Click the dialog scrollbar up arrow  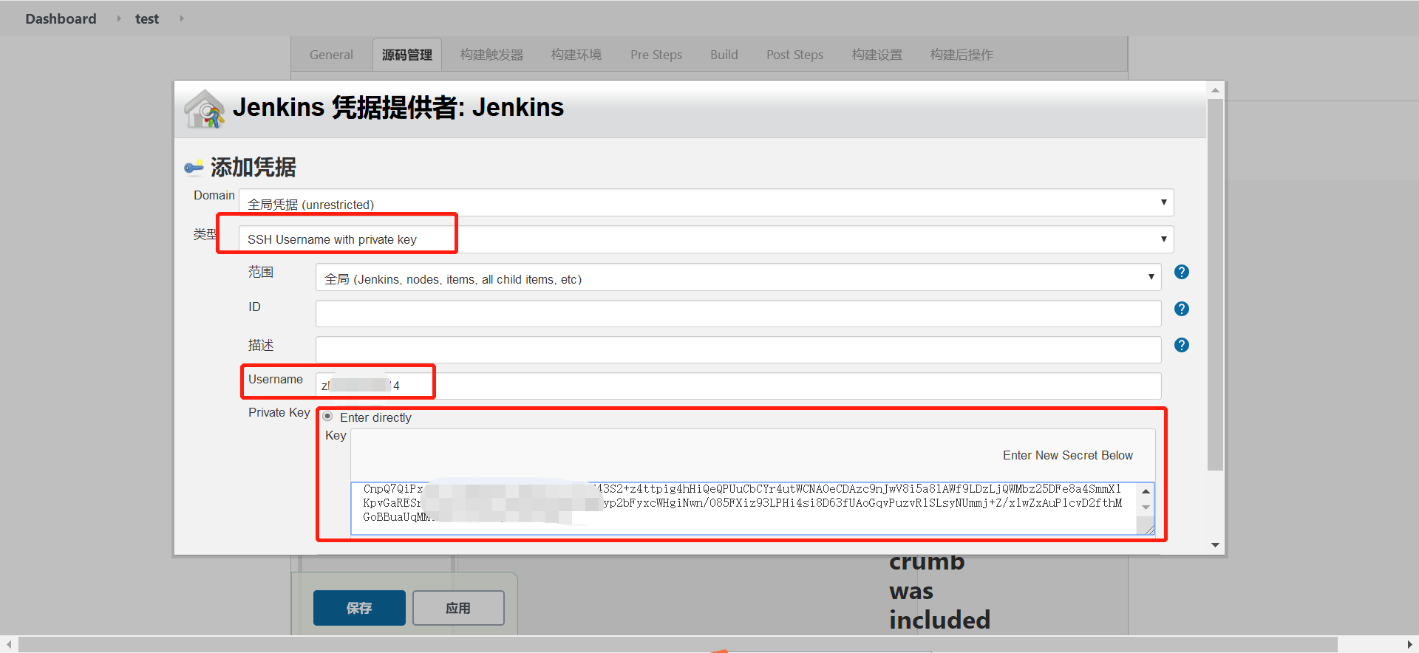click(1215, 90)
